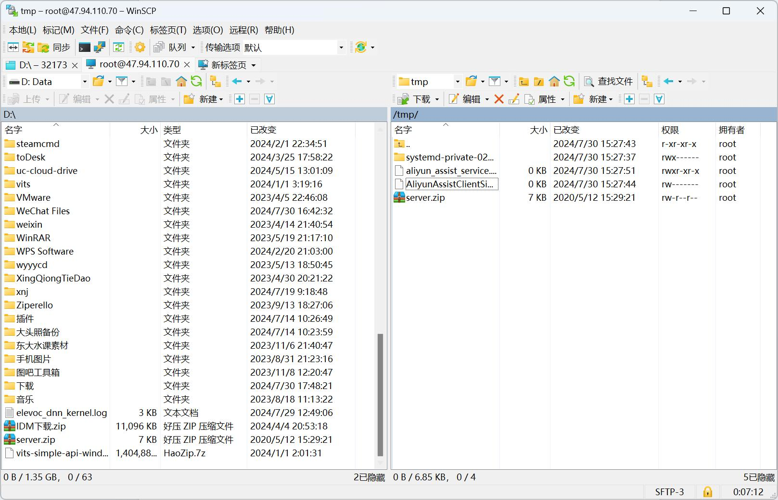Open the 文件(F) menu
Screen dimensions: 778x500
tap(94, 30)
